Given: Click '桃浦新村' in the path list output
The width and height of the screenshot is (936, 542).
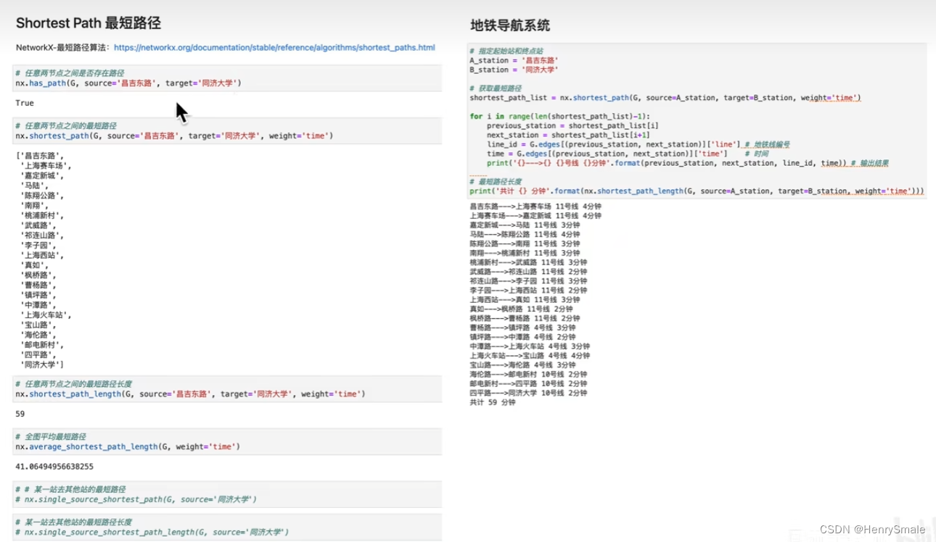Looking at the screenshot, I should [x=43, y=216].
